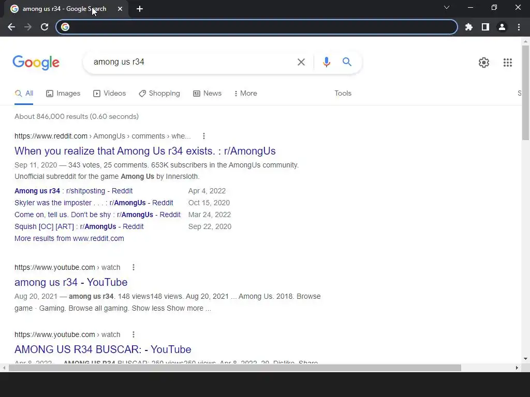Open 'When you realize that Among Us r34 exists' link
Viewport: 530px width, 397px height.
[x=145, y=151]
